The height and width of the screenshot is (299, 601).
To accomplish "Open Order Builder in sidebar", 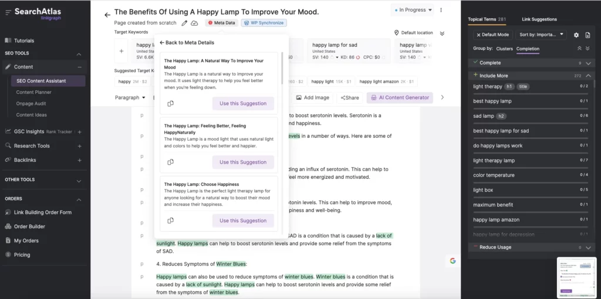I will coord(29,227).
